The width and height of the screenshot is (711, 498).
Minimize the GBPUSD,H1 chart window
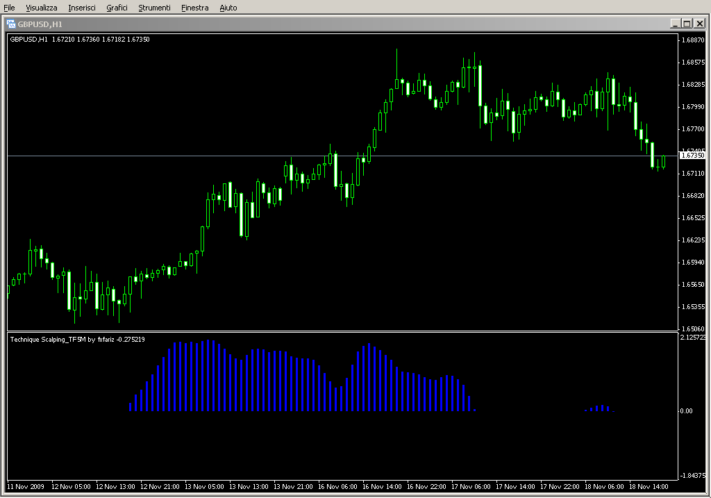675,24
